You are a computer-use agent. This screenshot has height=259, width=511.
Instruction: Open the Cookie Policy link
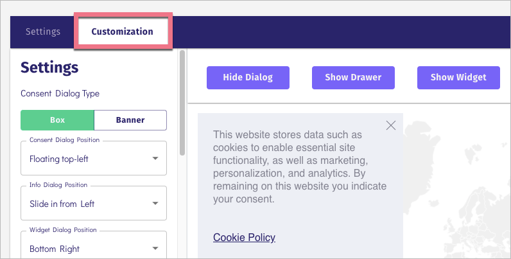click(244, 238)
